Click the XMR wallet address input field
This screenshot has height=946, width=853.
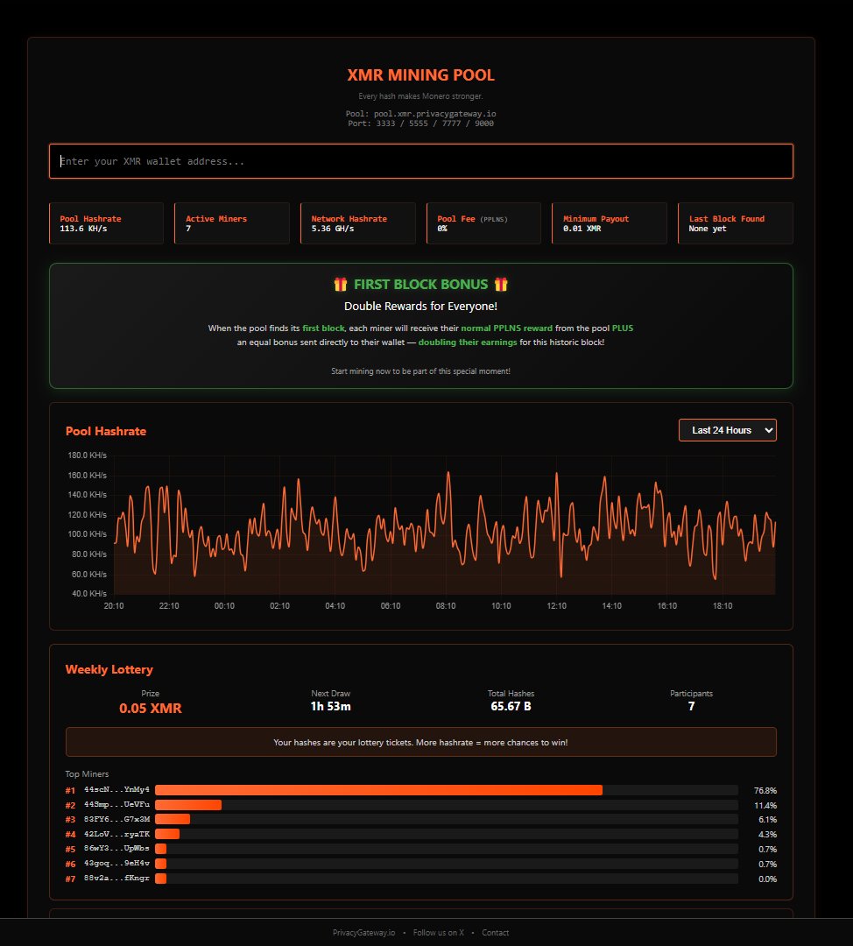pyautogui.click(x=421, y=161)
